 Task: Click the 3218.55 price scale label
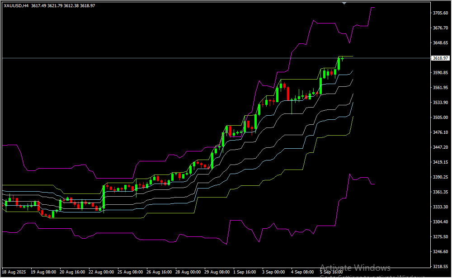coord(440,267)
